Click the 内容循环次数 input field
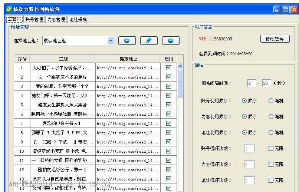This screenshot has height=192, width=299. coord(249,164)
